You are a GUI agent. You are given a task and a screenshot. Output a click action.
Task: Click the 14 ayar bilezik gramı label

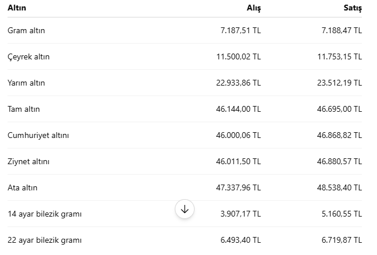(x=45, y=214)
